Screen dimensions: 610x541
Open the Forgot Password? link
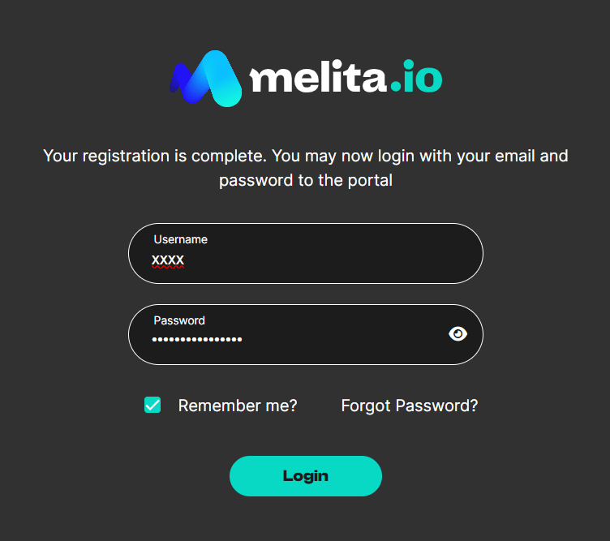click(x=410, y=406)
